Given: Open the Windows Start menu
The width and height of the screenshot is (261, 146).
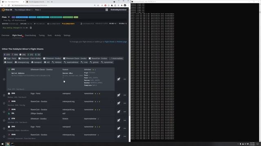Looking at the screenshot, I should pyautogui.click(x=2, y=144).
